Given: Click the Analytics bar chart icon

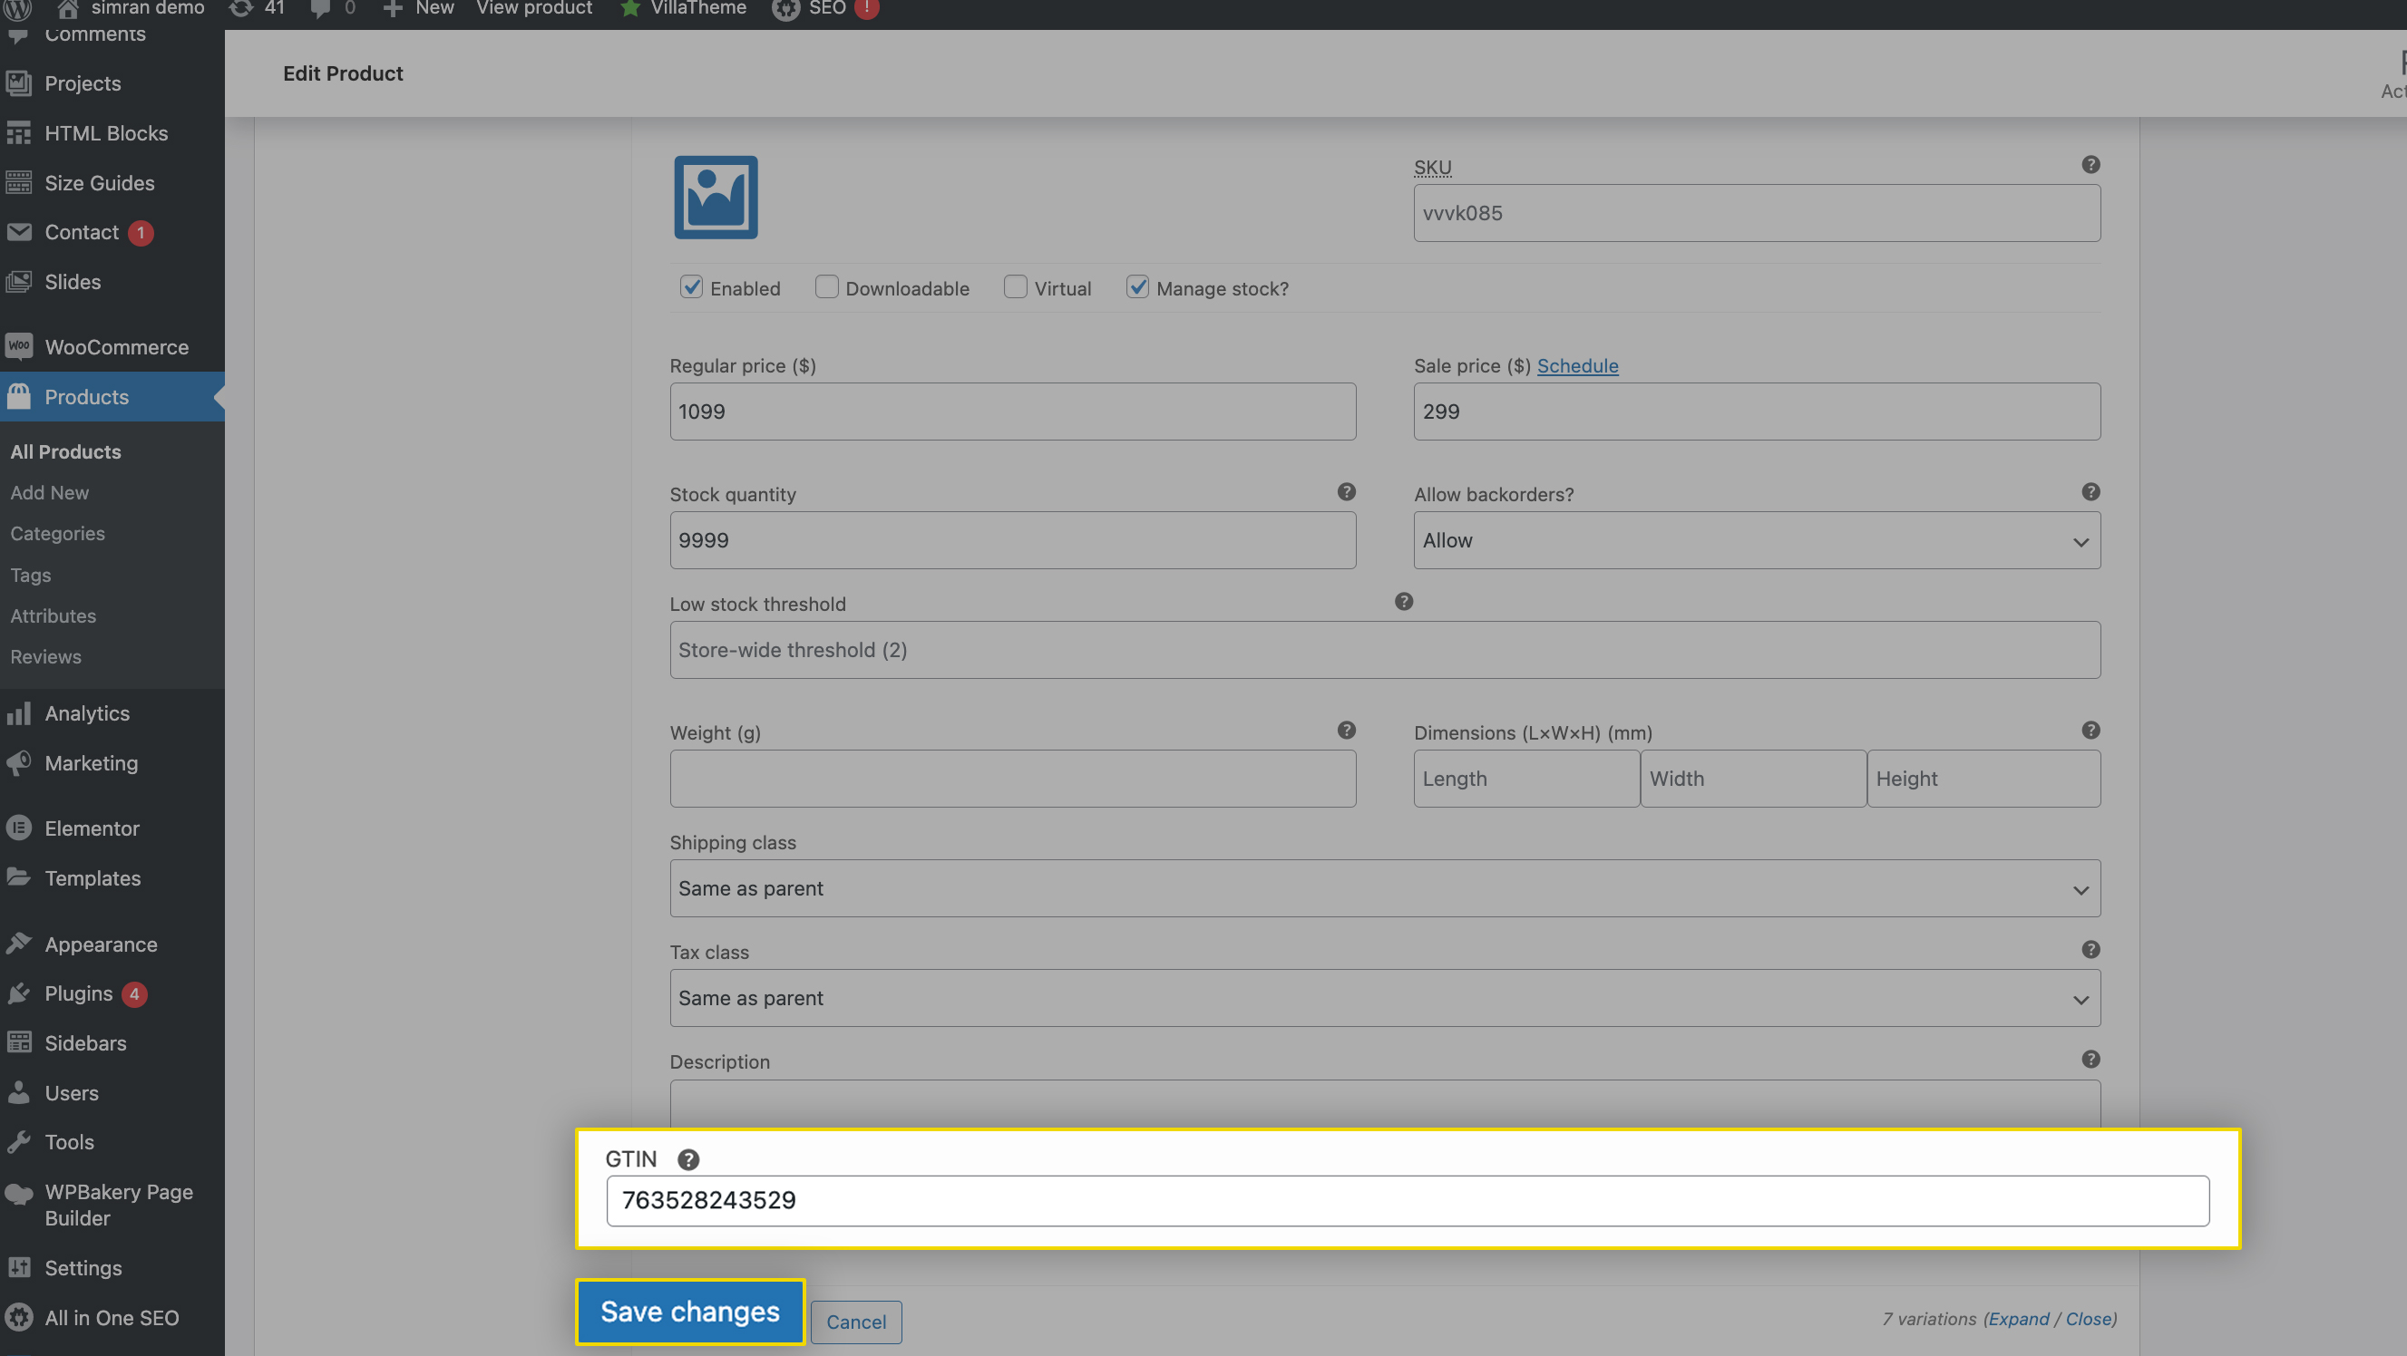Looking at the screenshot, I should 19,713.
